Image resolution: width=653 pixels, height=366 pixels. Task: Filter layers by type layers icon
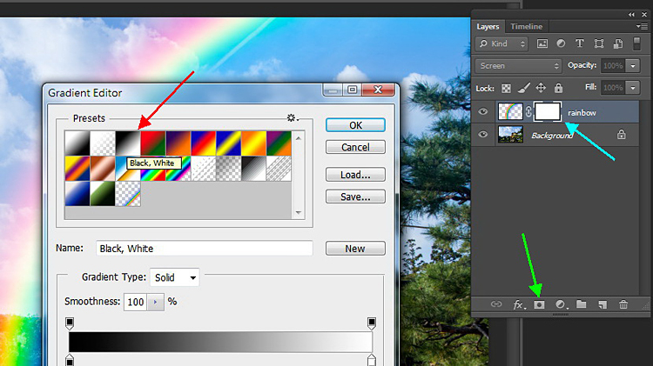tap(579, 43)
